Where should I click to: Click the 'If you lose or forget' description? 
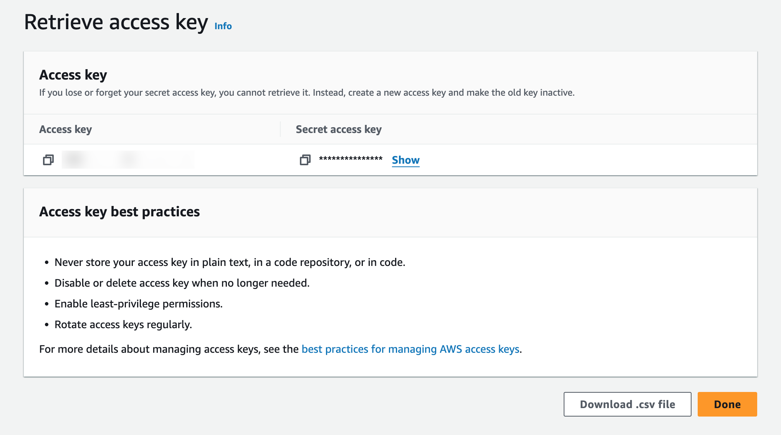(x=307, y=93)
